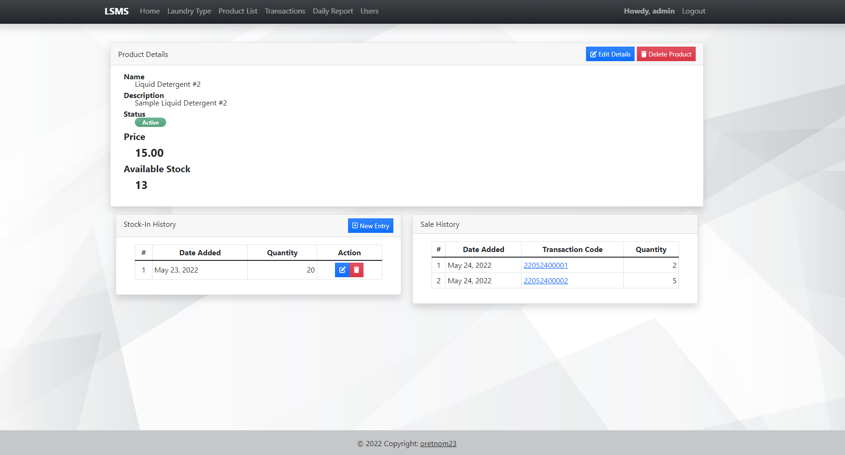Click the price value 15.00

149,153
